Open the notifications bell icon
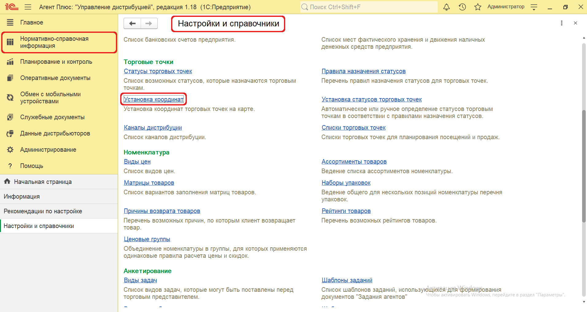Image resolution: width=587 pixels, height=312 pixels. pos(447,7)
